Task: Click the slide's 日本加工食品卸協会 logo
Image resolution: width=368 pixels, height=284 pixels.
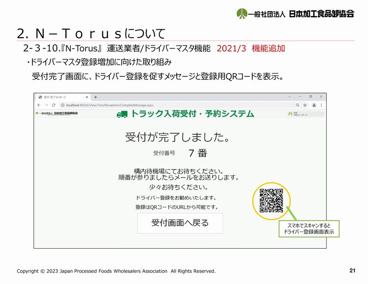Action: pyautogui.click(x=295, y=14)
